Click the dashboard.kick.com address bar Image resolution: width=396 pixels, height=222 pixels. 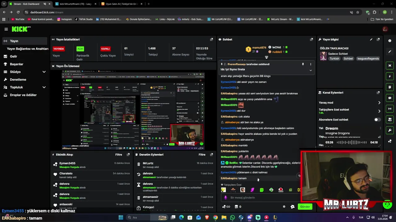pos(186,12)
